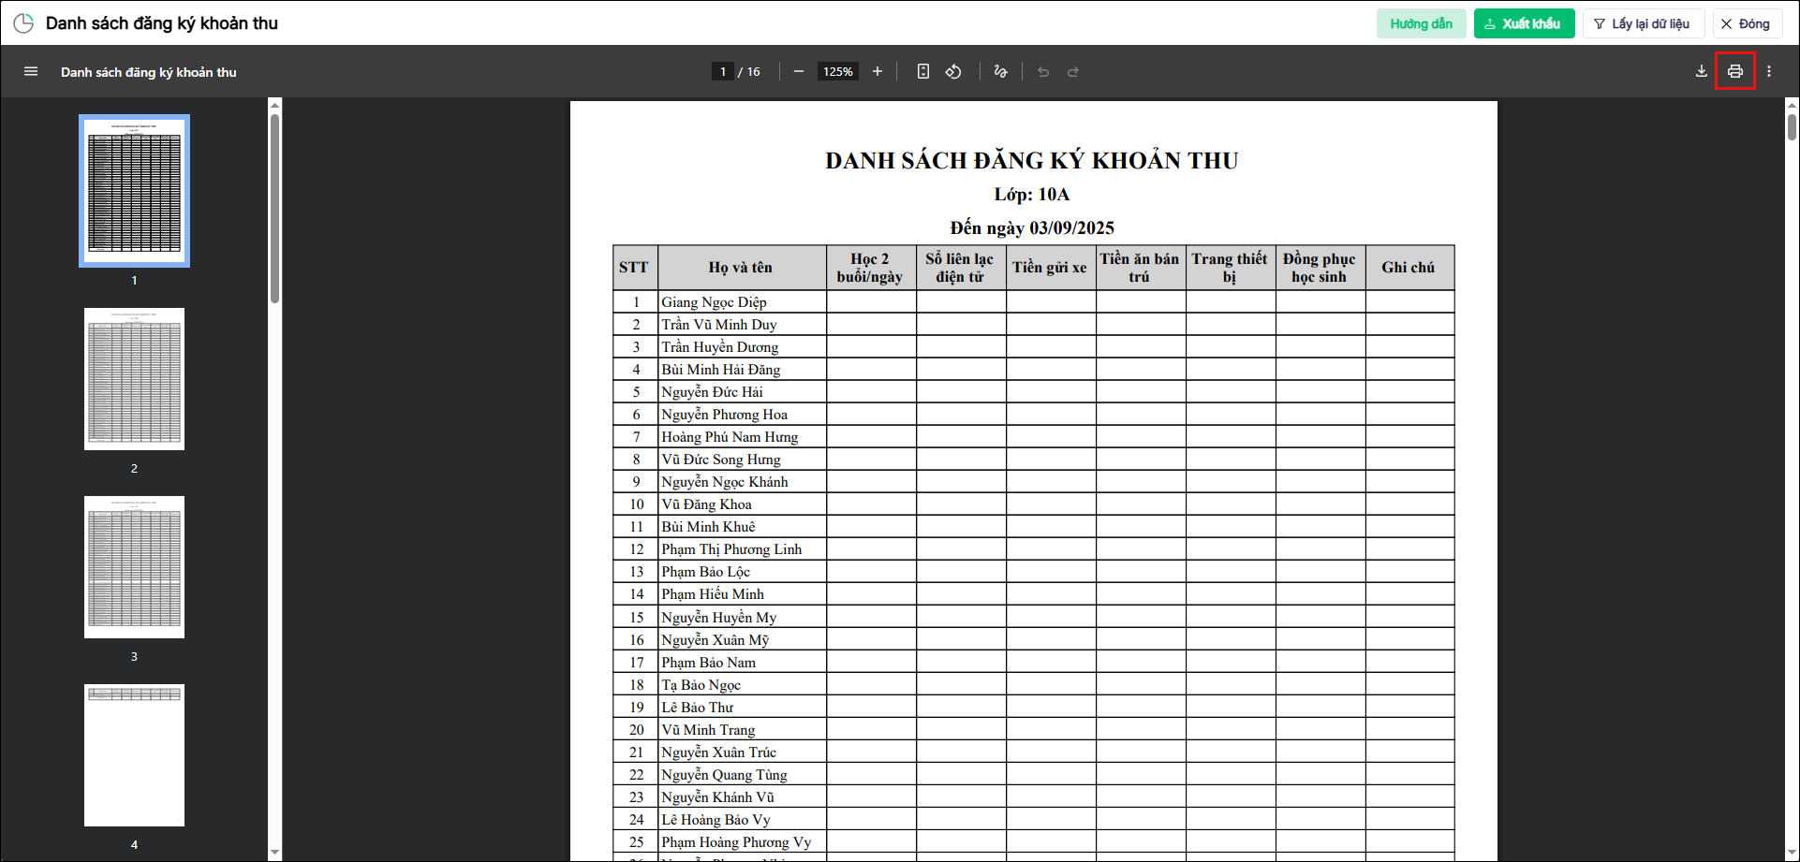Open page 4 thumbnail in sidebar

(x=134, y=755)
